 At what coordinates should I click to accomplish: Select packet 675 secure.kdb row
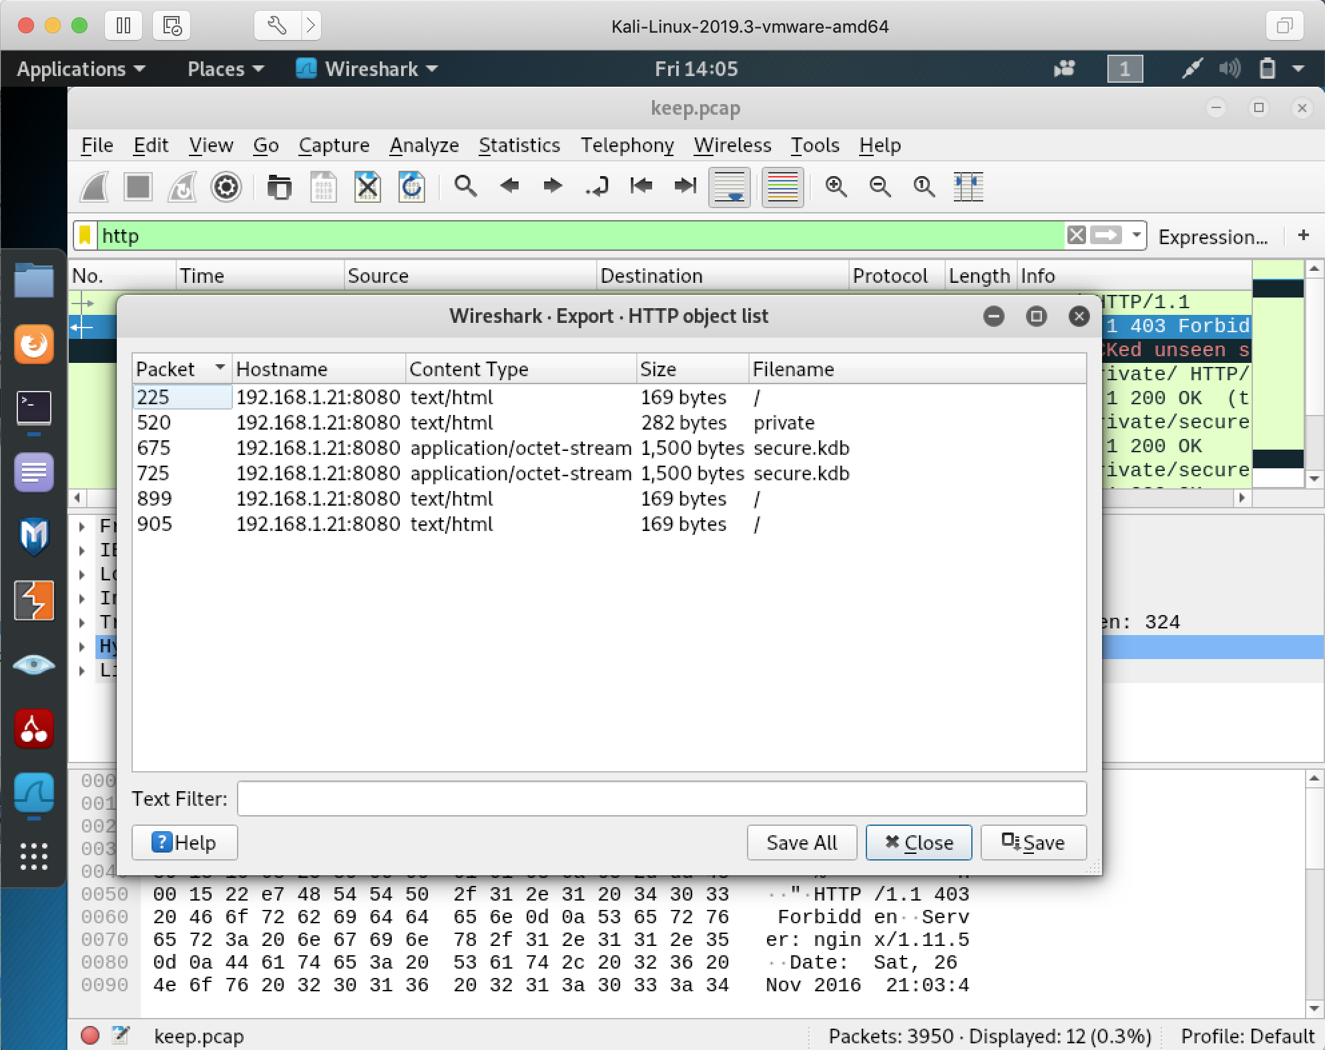pos(609,448)
